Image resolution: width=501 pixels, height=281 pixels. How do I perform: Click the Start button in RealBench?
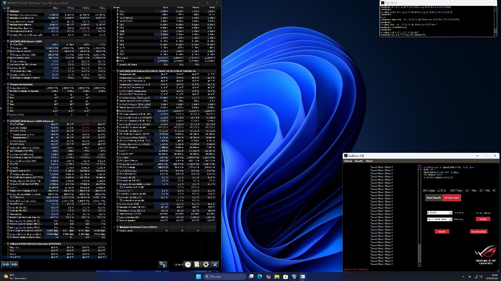point(442,231)
